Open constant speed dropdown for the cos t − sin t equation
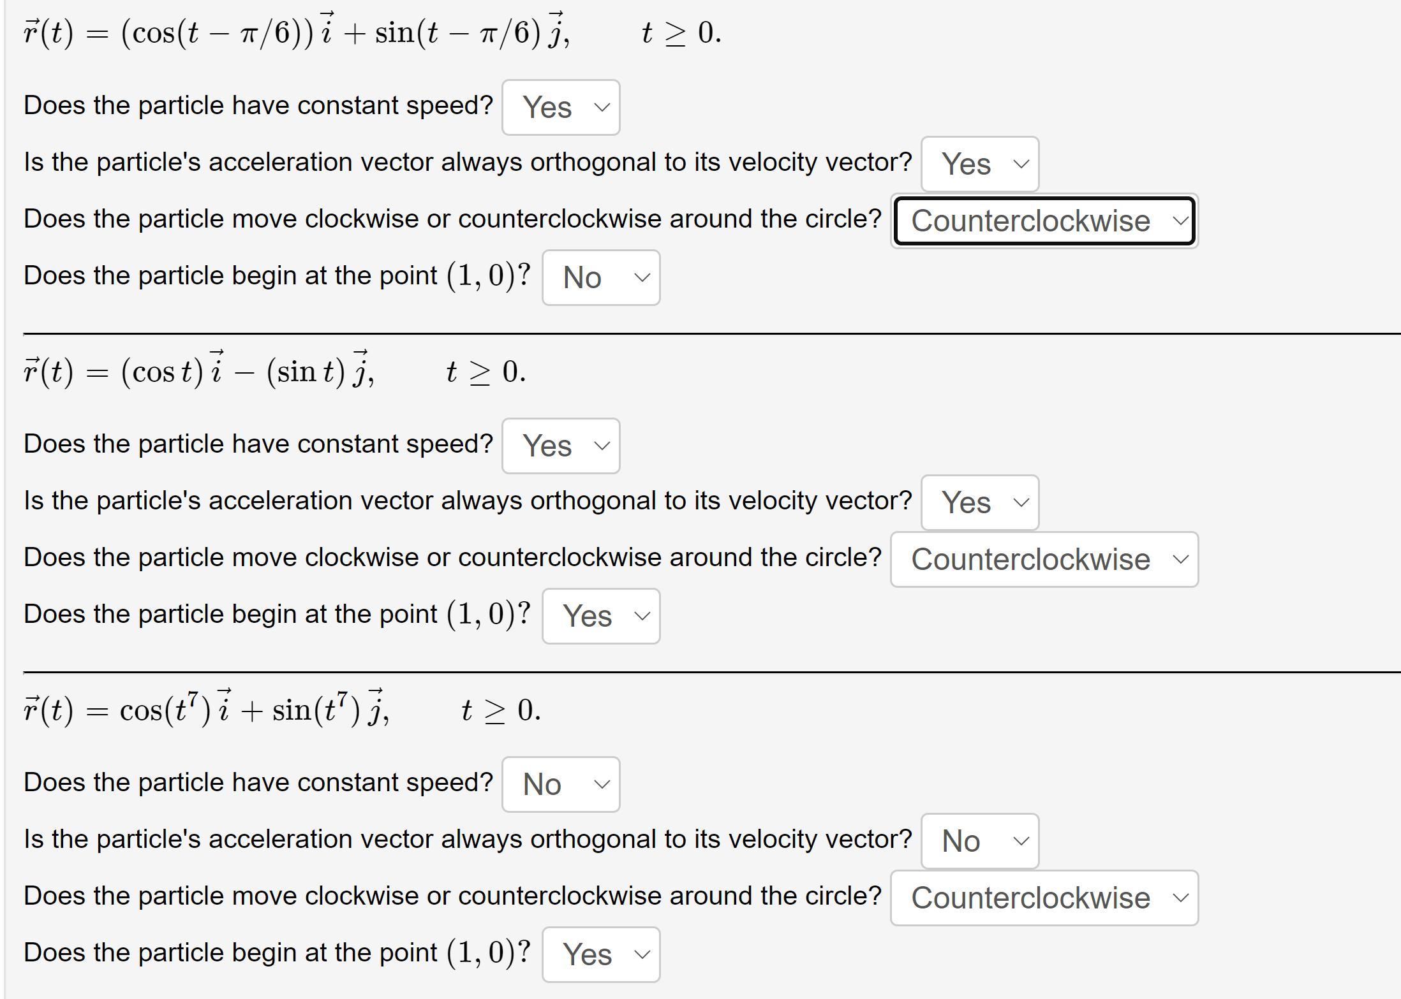This screenshot has width=1401, height=999. tap(561, 446)
